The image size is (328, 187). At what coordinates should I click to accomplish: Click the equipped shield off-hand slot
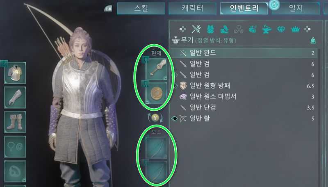pyautogui.click(x=157, y=93)
